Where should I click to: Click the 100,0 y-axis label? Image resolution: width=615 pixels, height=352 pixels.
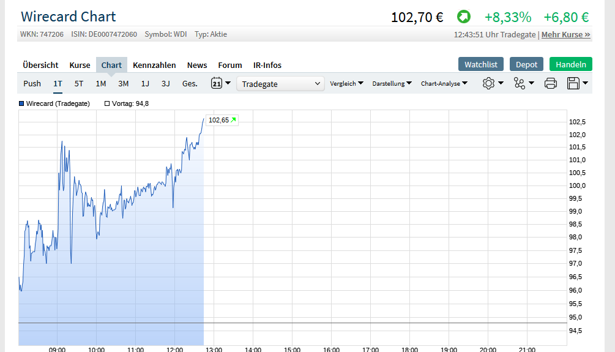(x=577, y=185)
